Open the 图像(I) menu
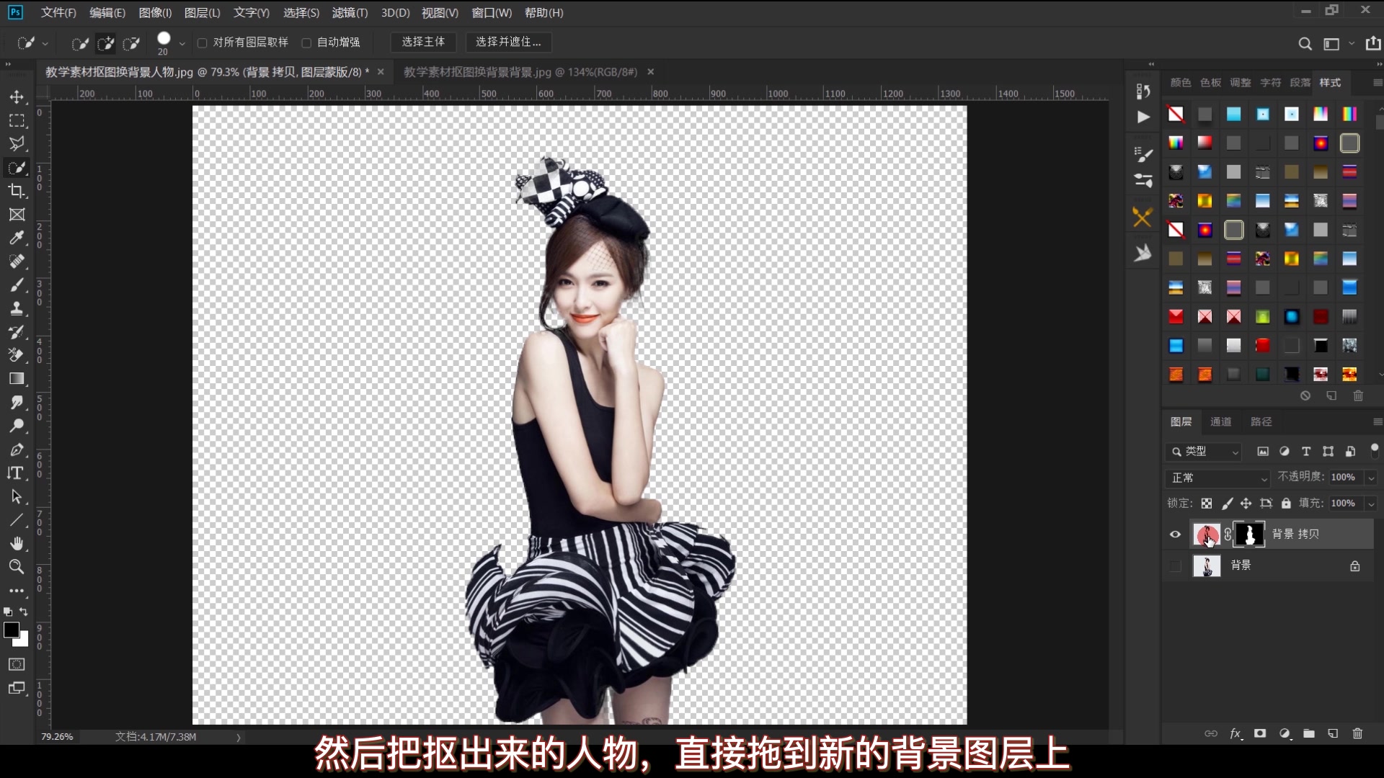The image size is (1384, 778). pyautogui.click(x=155, y=13)
